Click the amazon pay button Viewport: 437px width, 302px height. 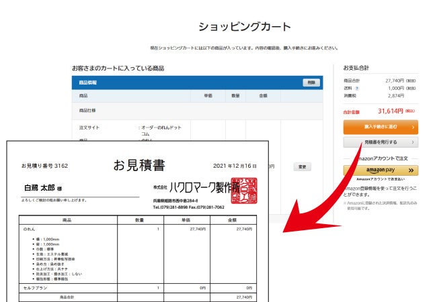click(381, 170)
